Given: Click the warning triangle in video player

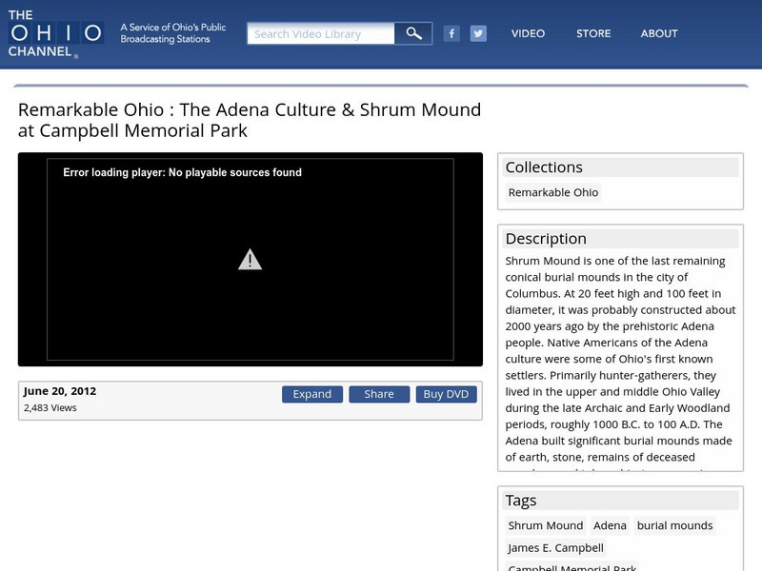Looking at the screenshot, I should click(x=250, y=260).
